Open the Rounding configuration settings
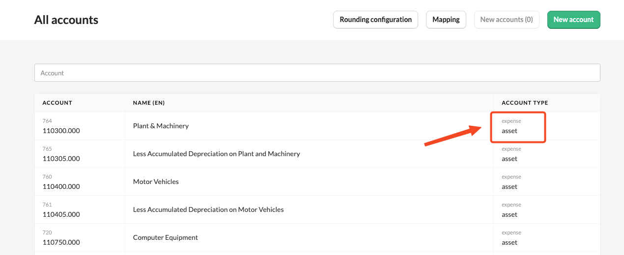The image size is (624, 255). point(375,20)
